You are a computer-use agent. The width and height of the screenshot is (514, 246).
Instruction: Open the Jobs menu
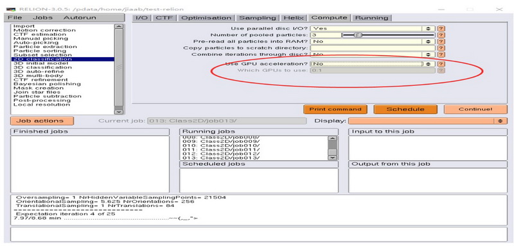42,18
